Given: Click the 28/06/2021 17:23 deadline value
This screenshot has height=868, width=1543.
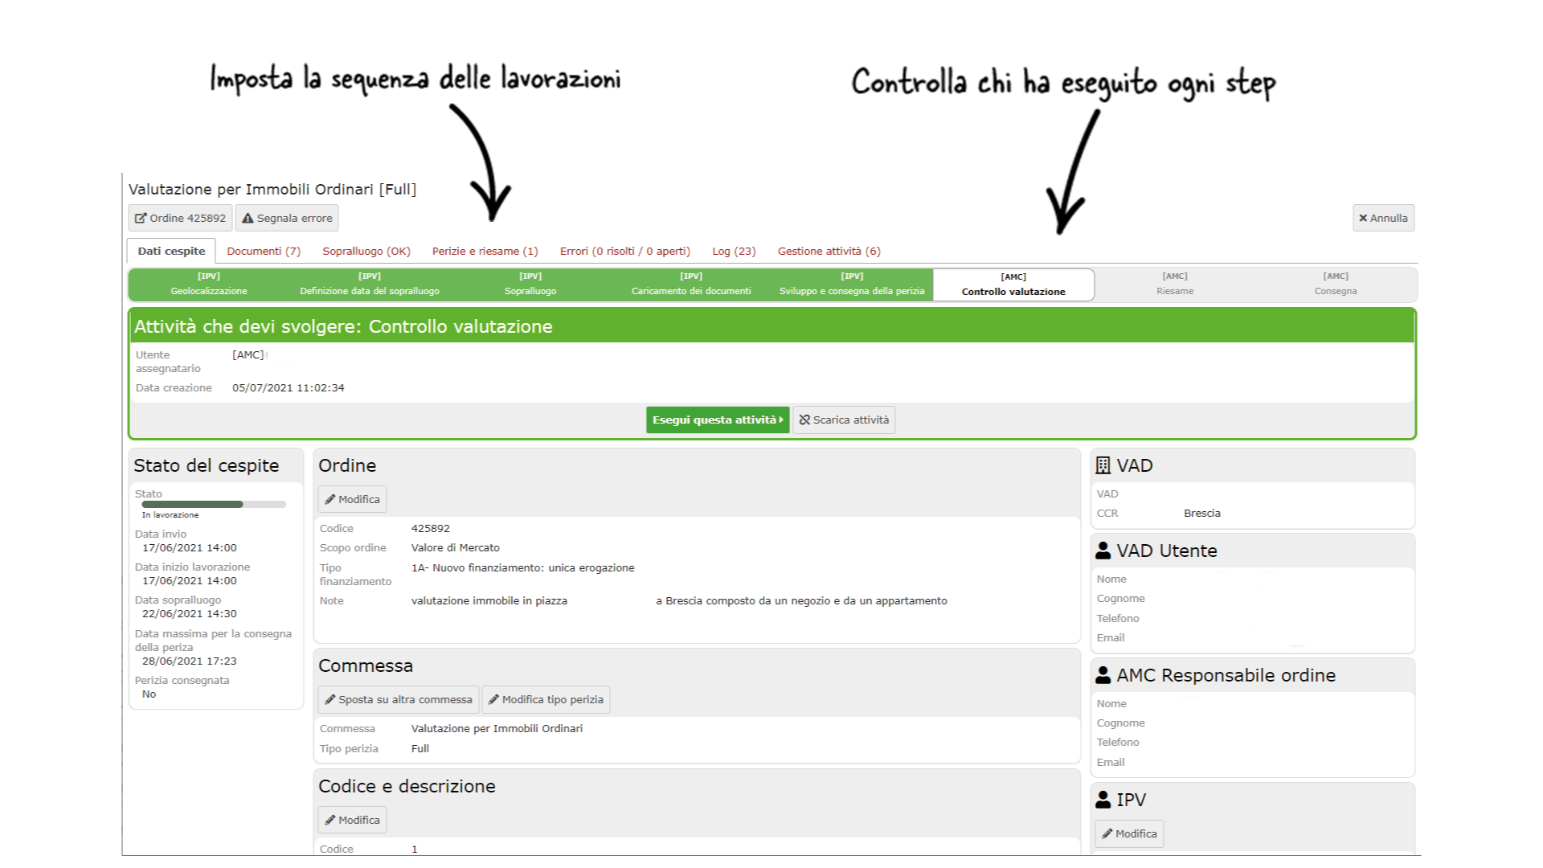Looking at the screenshot, I should coord(190,661).
